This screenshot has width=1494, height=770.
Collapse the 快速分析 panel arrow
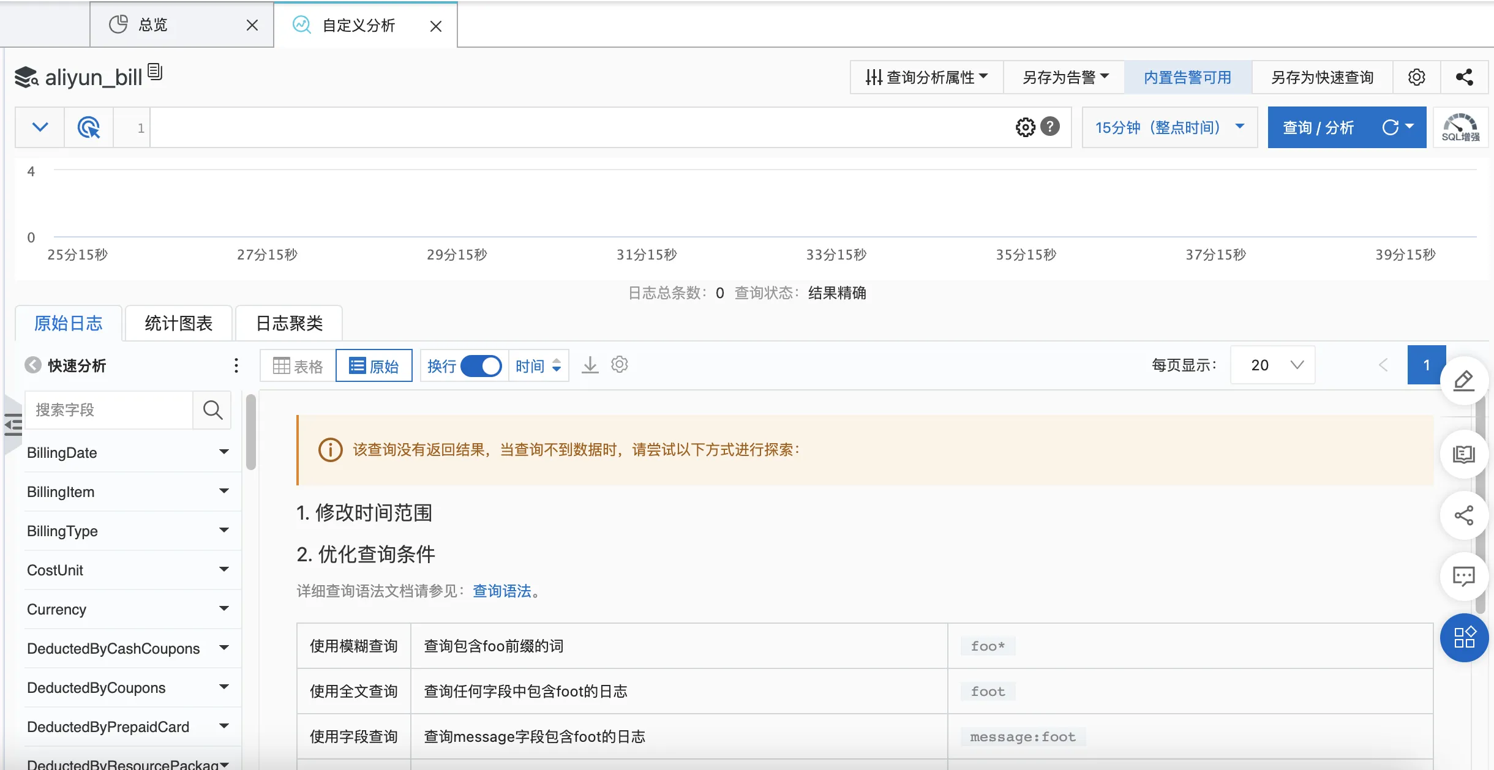click(32, 365)
